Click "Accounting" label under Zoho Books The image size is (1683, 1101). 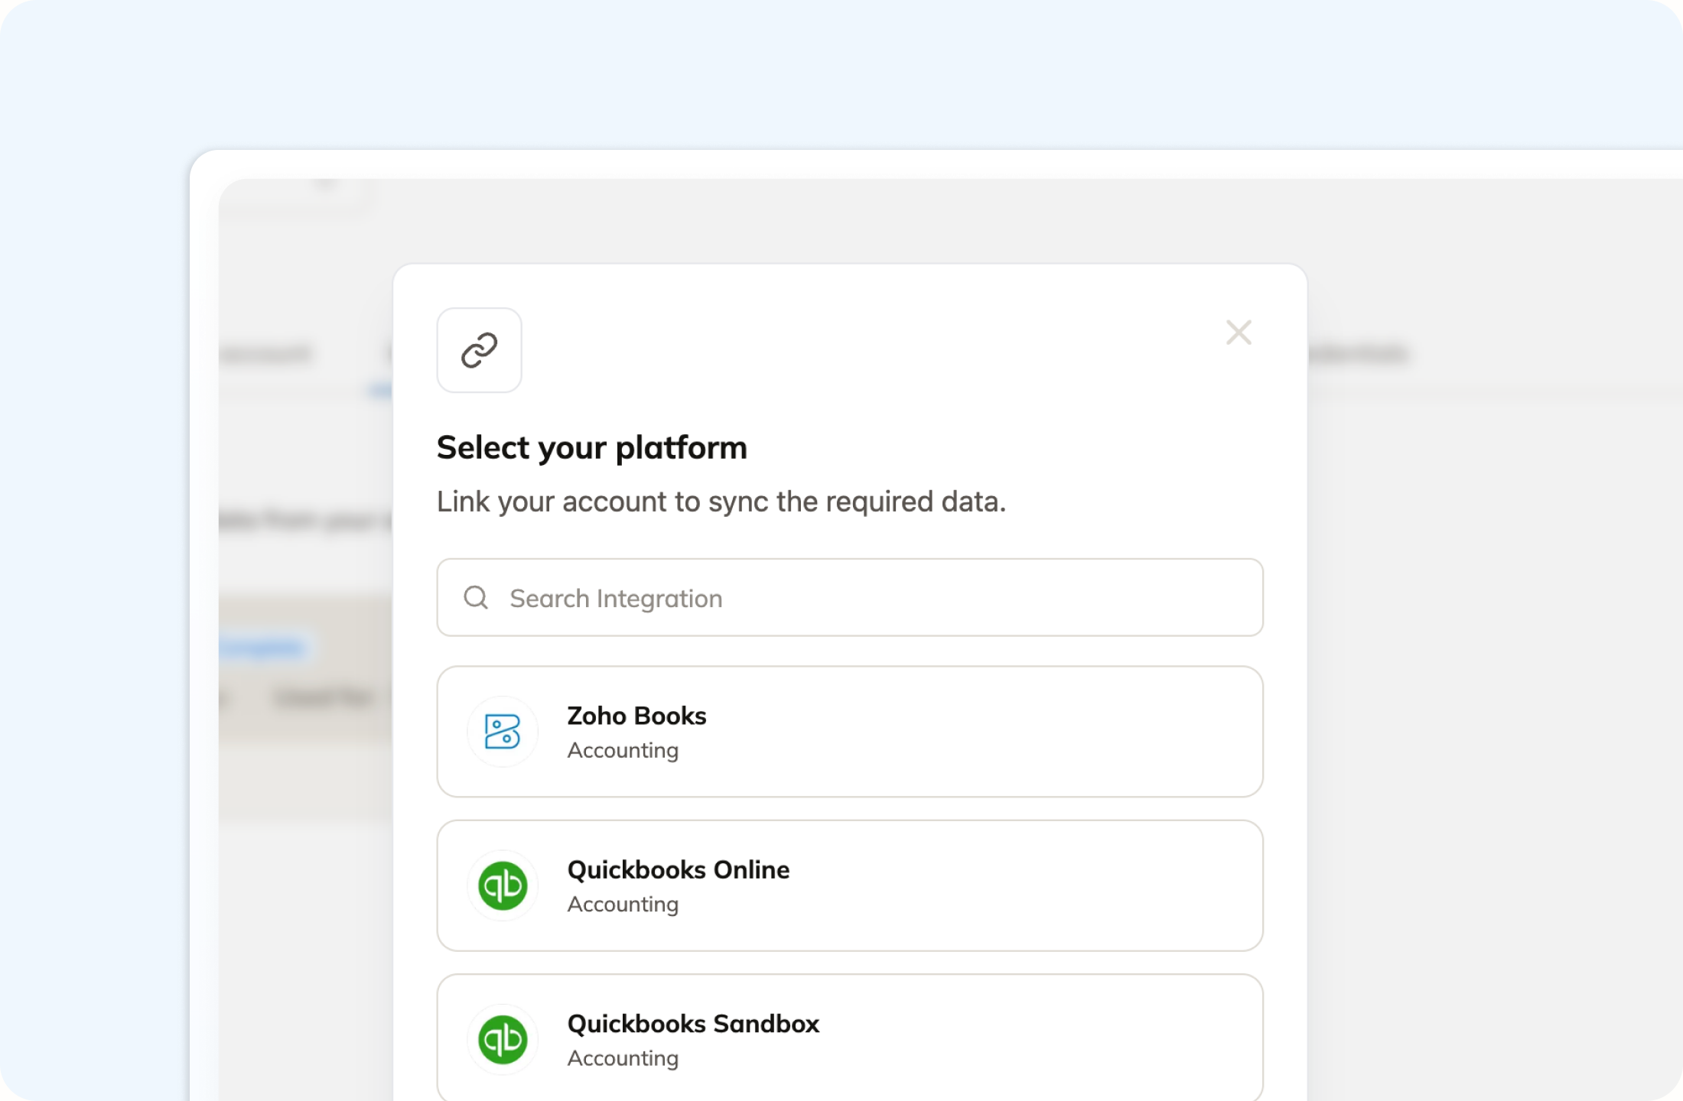point(623,751)
